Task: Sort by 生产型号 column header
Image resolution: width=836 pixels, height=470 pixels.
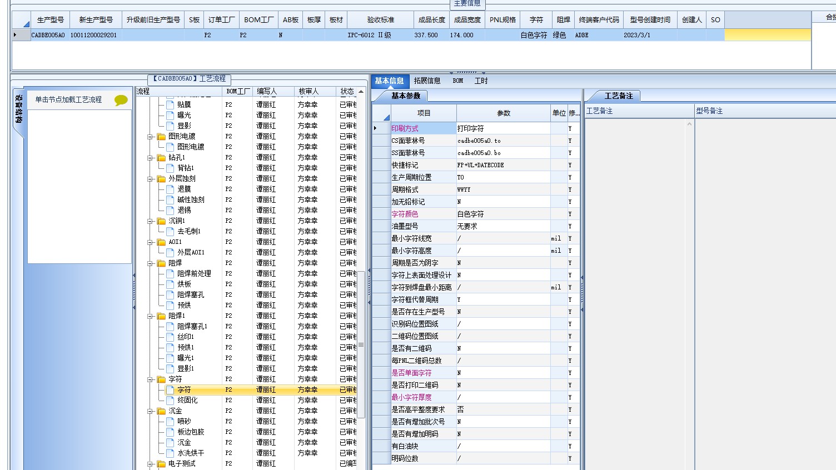Action: coord(50,20)
